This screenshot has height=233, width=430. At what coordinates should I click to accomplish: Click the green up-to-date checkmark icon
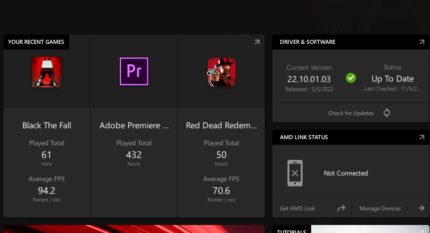pos(351,78)
